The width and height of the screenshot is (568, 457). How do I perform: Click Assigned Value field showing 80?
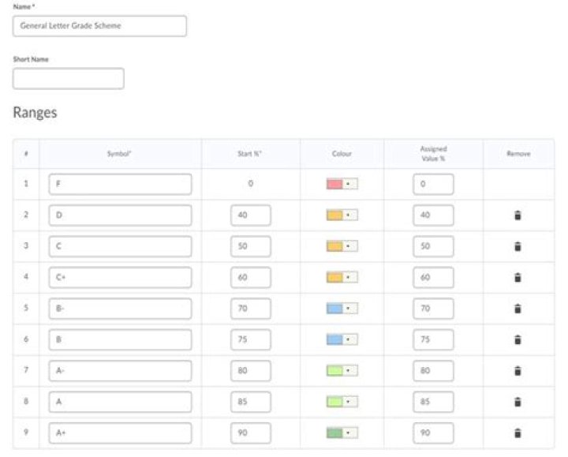(x=433, y=371)
